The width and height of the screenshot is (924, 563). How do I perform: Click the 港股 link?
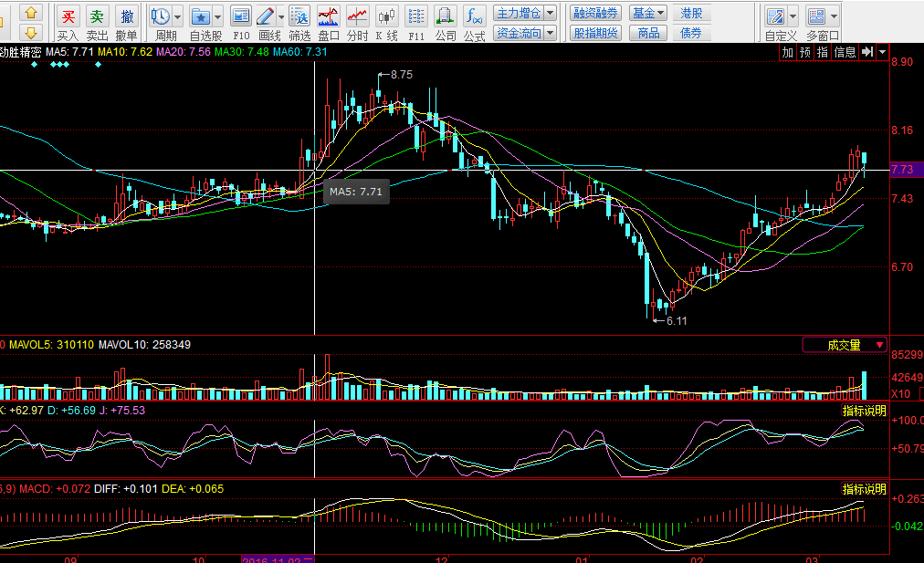[691, 13]
